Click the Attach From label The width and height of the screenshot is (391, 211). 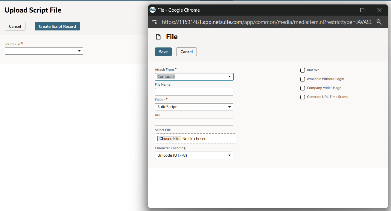point(164,70)
